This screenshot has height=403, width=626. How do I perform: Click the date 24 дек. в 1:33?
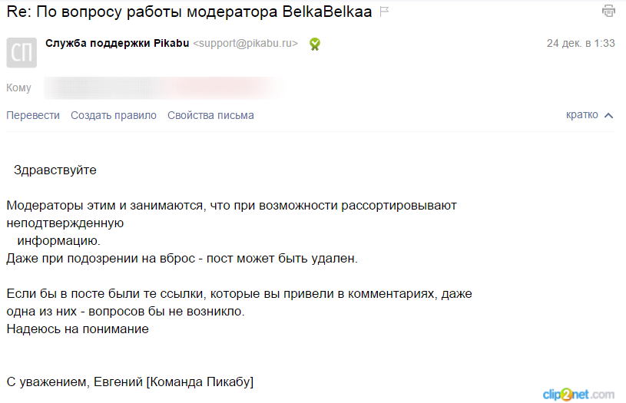pos(580,44)
